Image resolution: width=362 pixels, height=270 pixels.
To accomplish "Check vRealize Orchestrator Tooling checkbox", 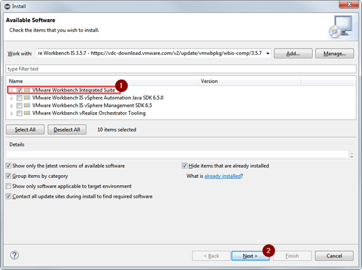I will tap(19, 113).
